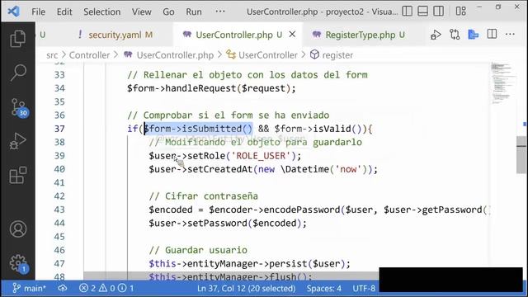Open the Edit menu
This screenshot has width=528, height=297.
tap(64, 12)
